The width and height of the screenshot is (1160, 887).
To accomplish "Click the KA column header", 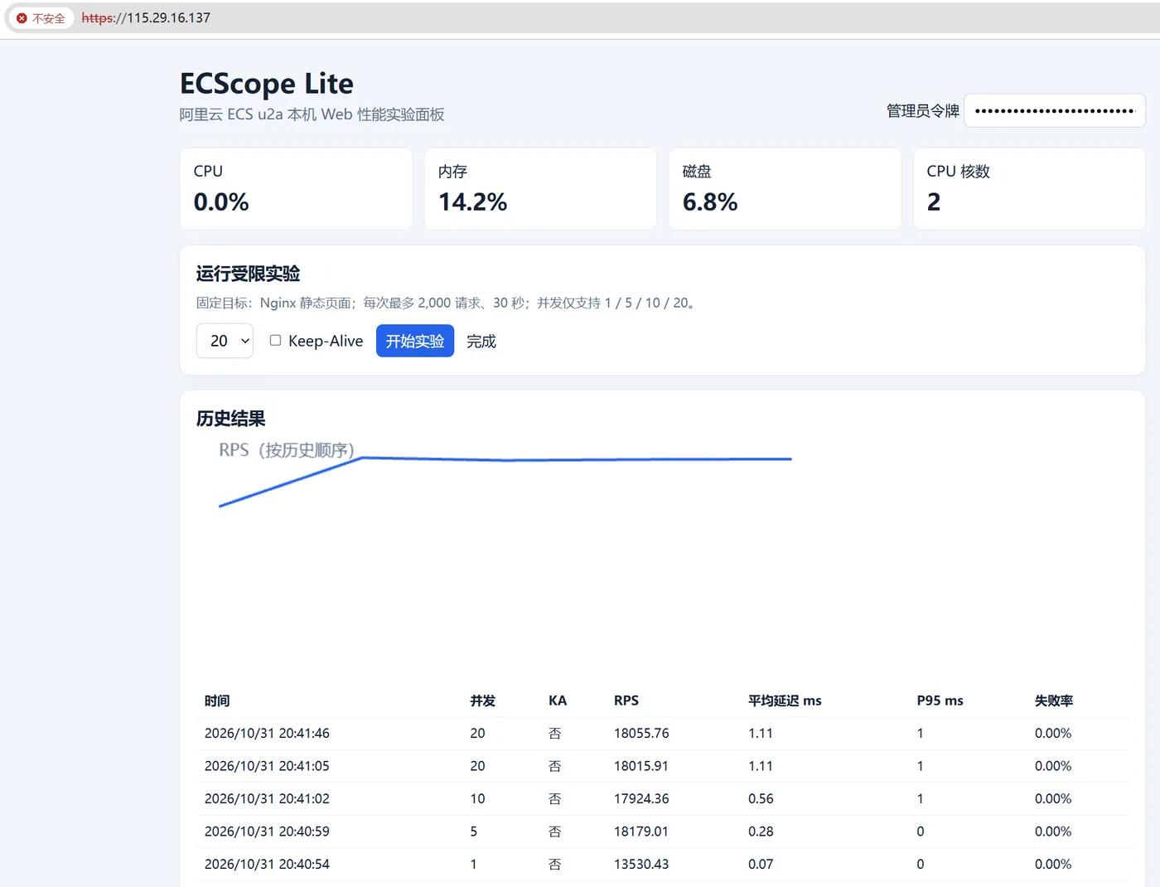I will click(x=558, y=700).
